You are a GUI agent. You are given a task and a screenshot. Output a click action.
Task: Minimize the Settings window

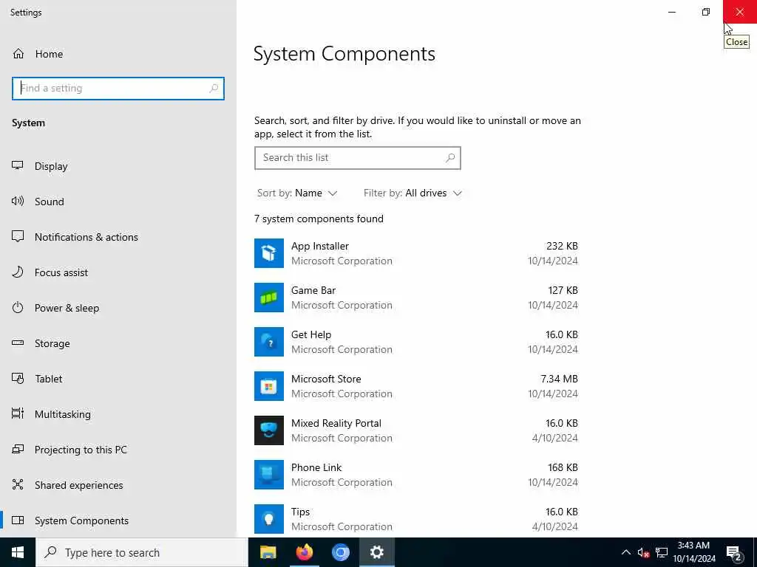(x=671, y=12)
